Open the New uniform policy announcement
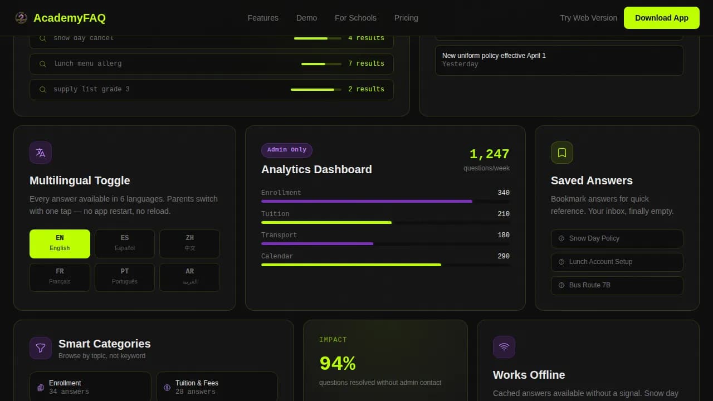The image size is (713, 401). 559,60
